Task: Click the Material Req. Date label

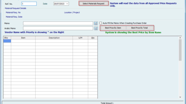Action: pyautogui.click(x=14, y=17)
